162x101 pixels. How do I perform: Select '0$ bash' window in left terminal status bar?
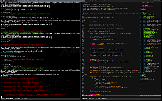[x=3, y=98]
